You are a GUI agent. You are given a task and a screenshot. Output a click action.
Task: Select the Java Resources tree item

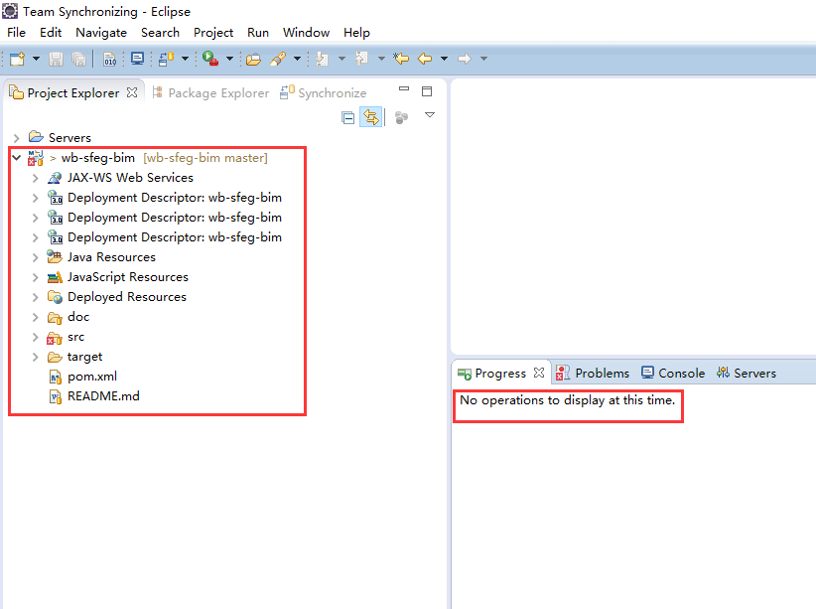pos(101,257)
